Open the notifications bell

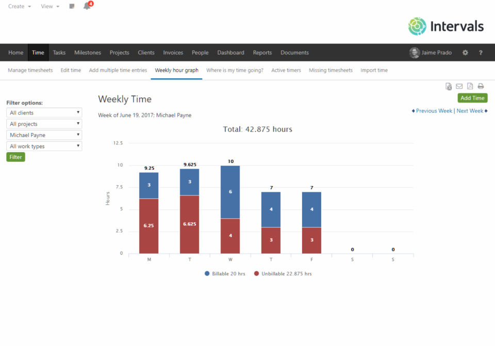87,6
